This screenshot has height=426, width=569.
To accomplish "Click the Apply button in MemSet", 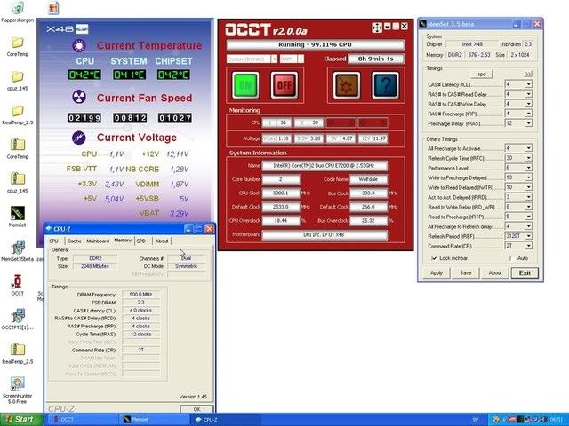I will point(437,272).
